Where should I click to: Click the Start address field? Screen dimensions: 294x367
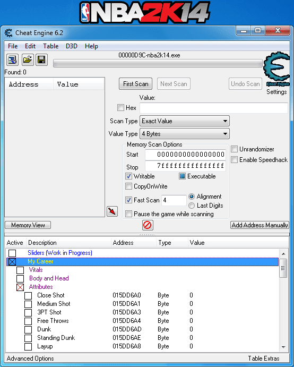186,155
